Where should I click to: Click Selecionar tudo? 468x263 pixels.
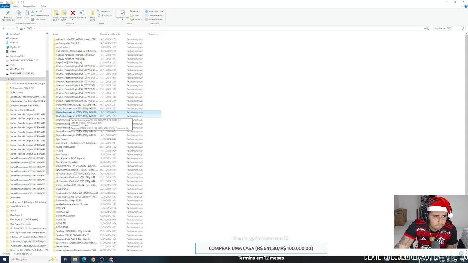point(154,11)
